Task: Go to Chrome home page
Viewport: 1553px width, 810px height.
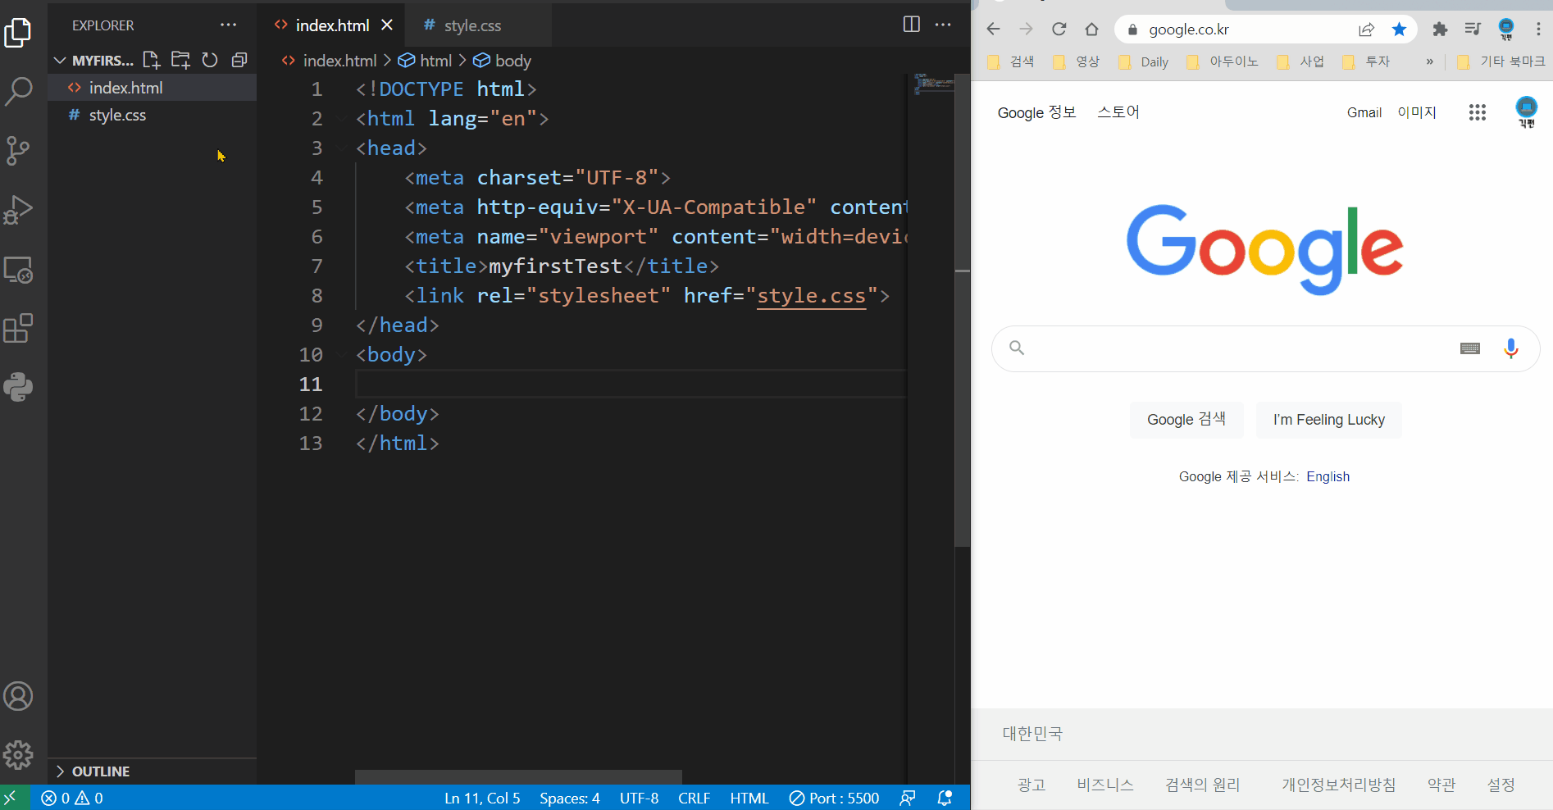Action: [x=1091, y=30]
